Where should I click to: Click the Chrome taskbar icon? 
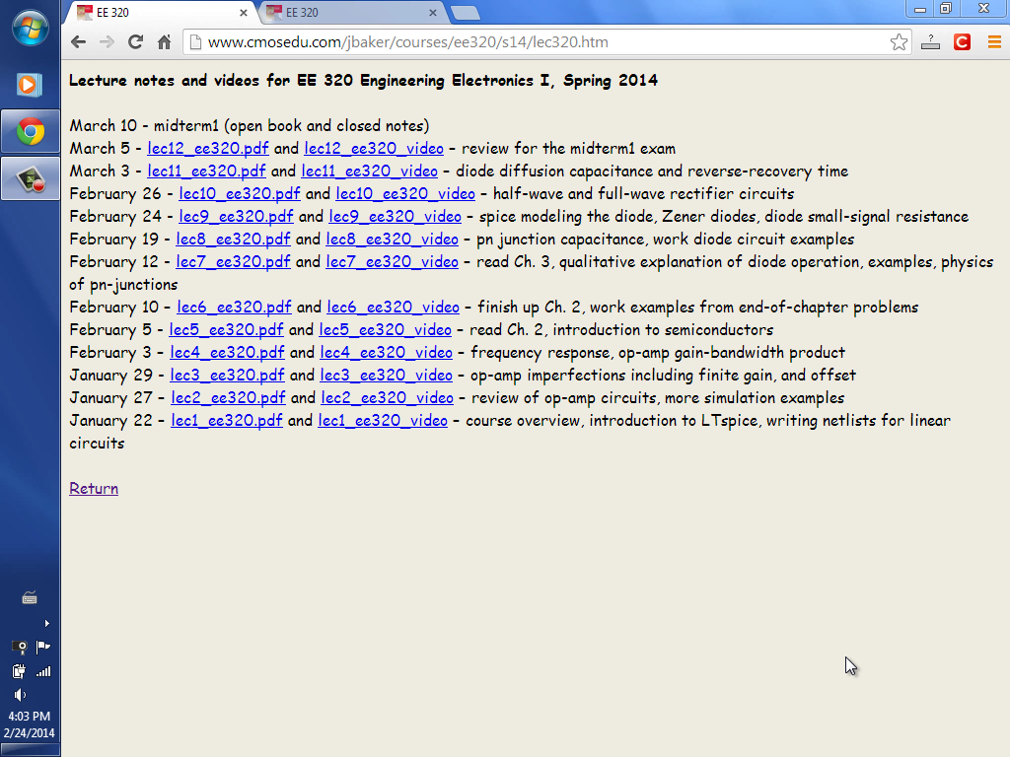coord(31,132)
